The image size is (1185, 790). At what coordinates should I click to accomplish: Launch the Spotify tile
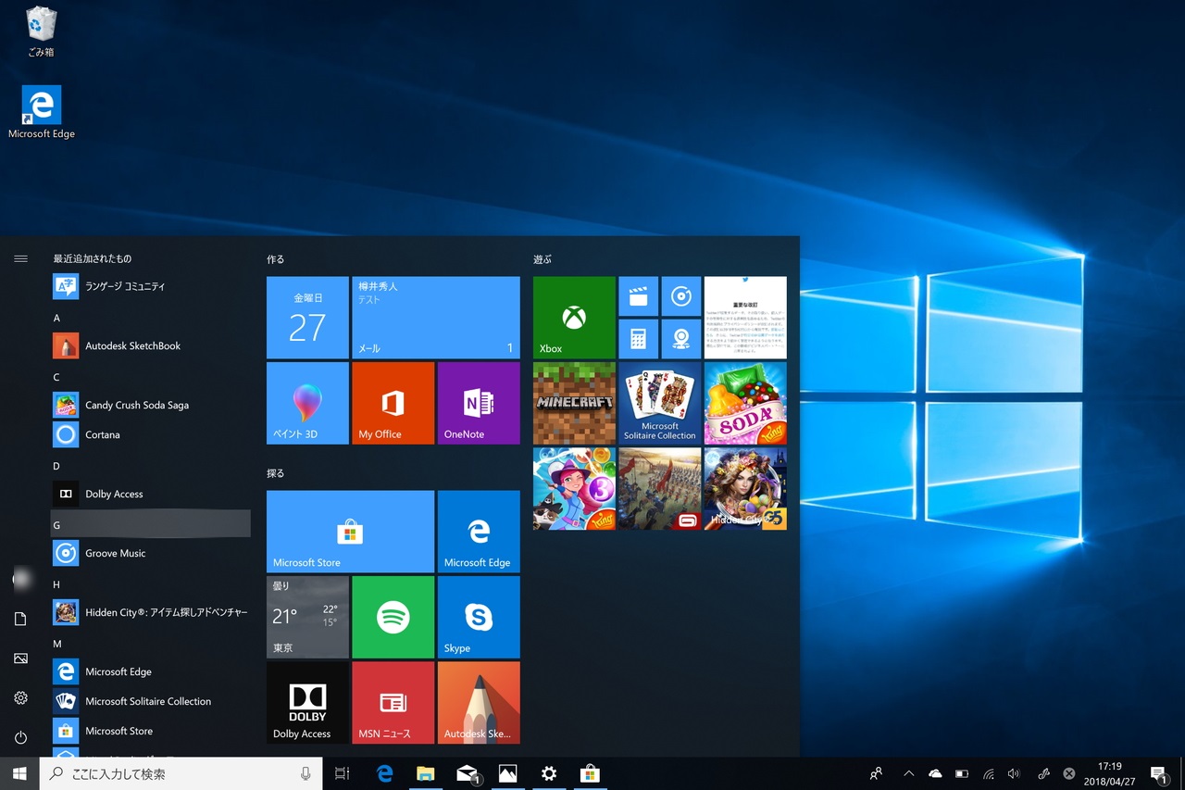click(393, 617)
